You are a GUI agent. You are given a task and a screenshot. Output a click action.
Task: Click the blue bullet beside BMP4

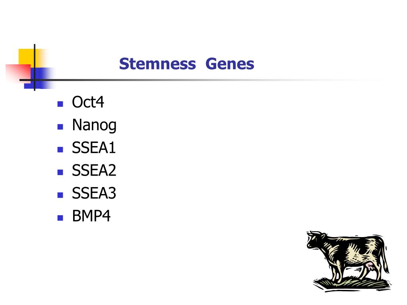[x=60, y=218]
